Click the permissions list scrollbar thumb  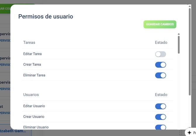coord(179,44)
